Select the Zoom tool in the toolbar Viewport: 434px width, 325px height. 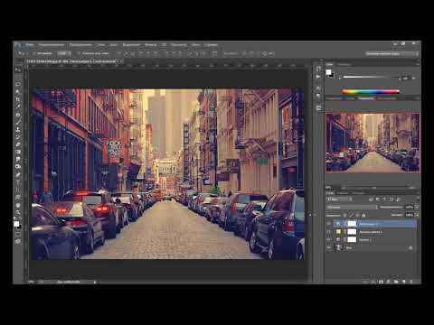point(18,212)
